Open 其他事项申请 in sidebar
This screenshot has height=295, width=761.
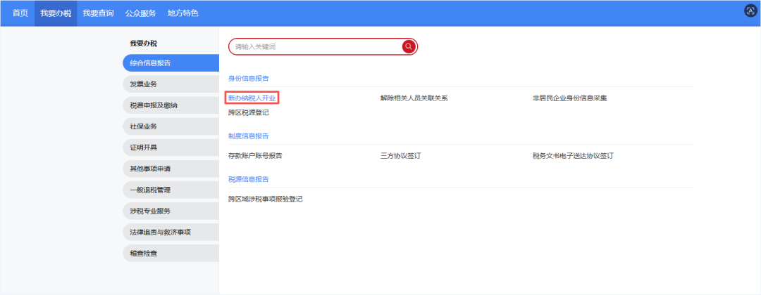click(171, 169)
